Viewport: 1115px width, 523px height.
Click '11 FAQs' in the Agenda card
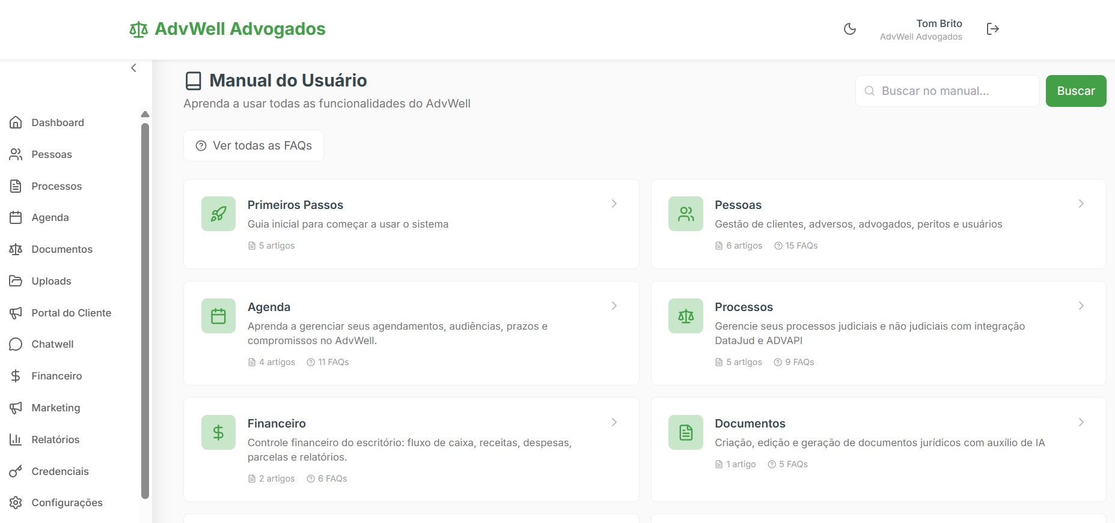[x=328, y=362]
